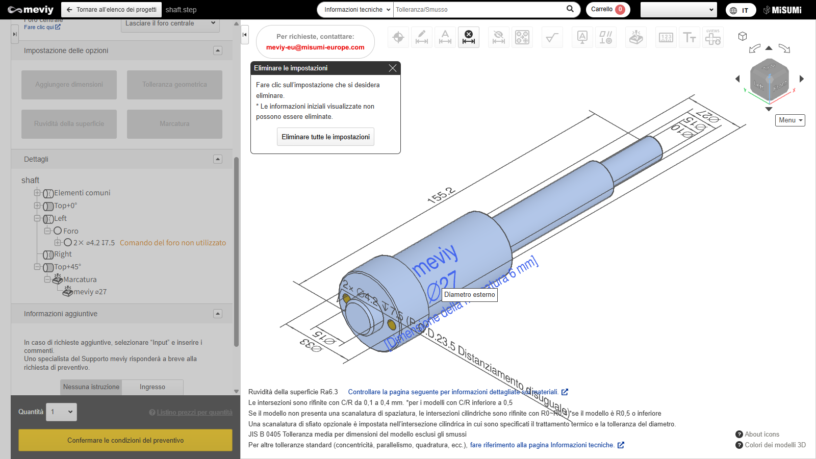Click the Tolleranza/Smusso search field
This screenshot has width=816, height=459.
point(479,10)
